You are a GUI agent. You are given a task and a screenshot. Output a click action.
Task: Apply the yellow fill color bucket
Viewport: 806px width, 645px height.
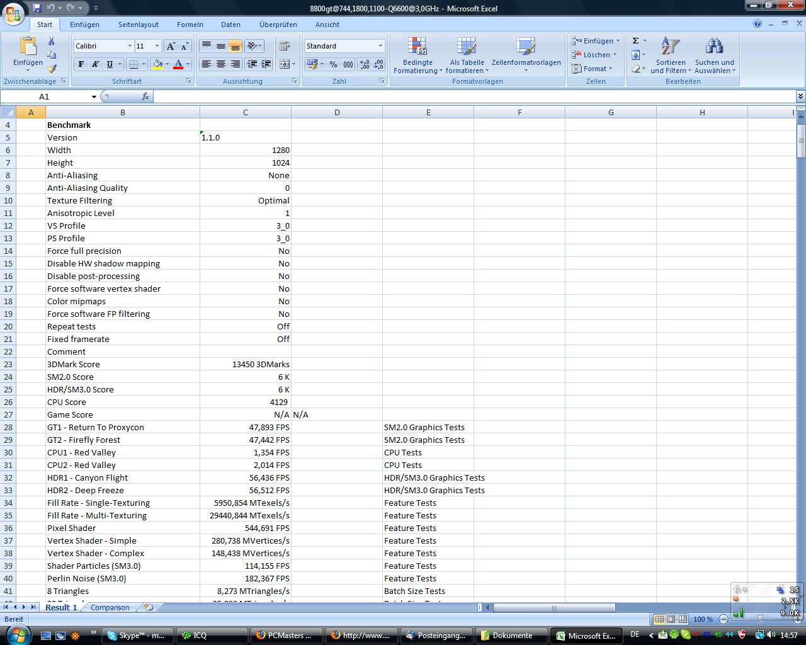click(x=157, y=64)
